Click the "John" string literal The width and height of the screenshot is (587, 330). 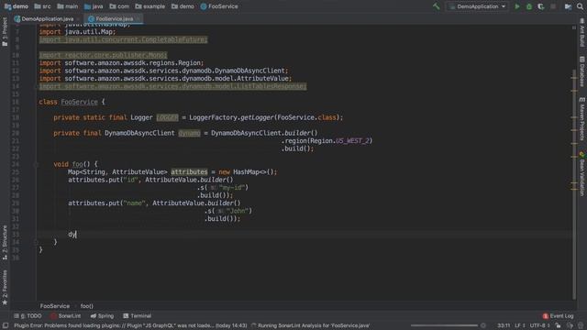click(238, 211)
